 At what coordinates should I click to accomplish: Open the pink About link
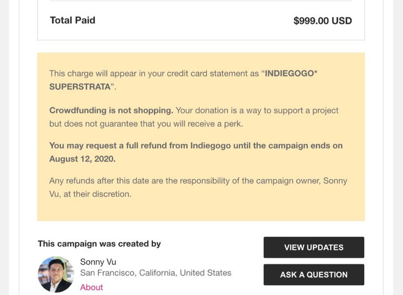[x=92, y=287]
